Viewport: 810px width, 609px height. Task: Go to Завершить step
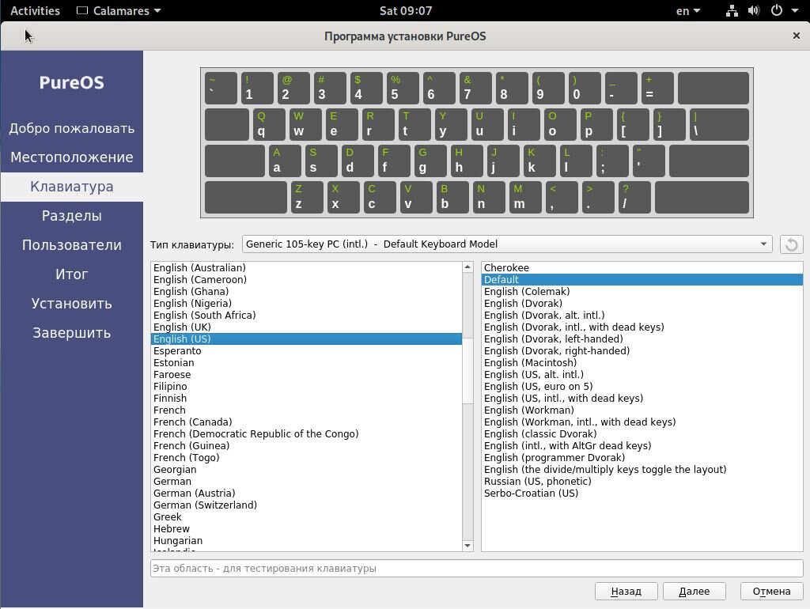coord(72,333)
